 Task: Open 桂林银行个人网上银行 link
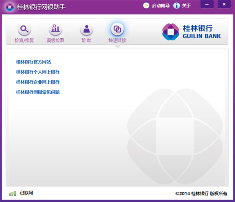tap(38, 72)
